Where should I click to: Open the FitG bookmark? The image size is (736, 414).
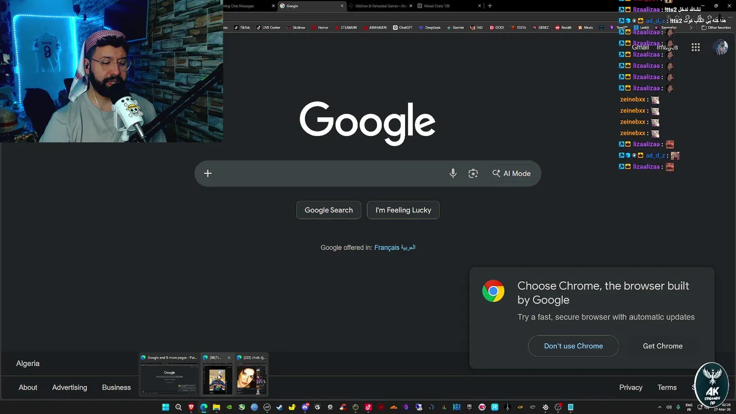pyautogui.click(x=477, y=27)
